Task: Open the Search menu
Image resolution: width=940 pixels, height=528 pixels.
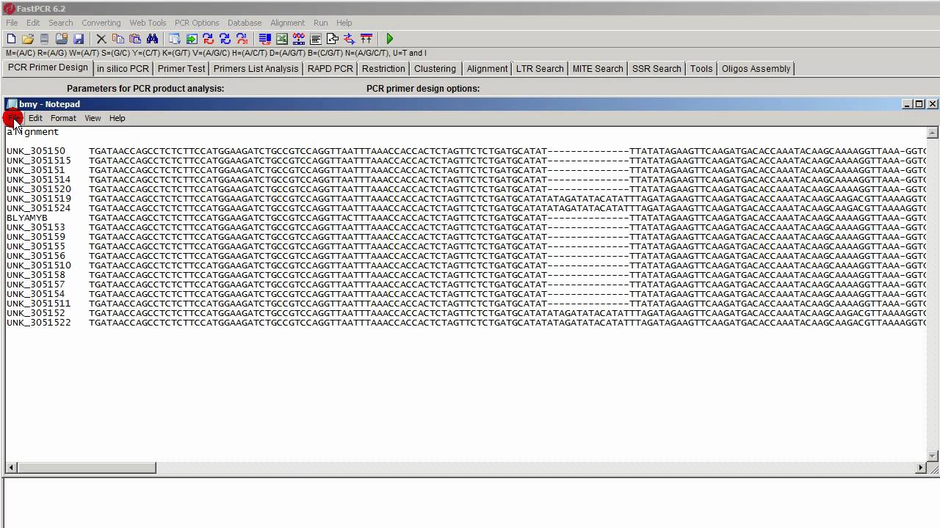Action: 61,23
